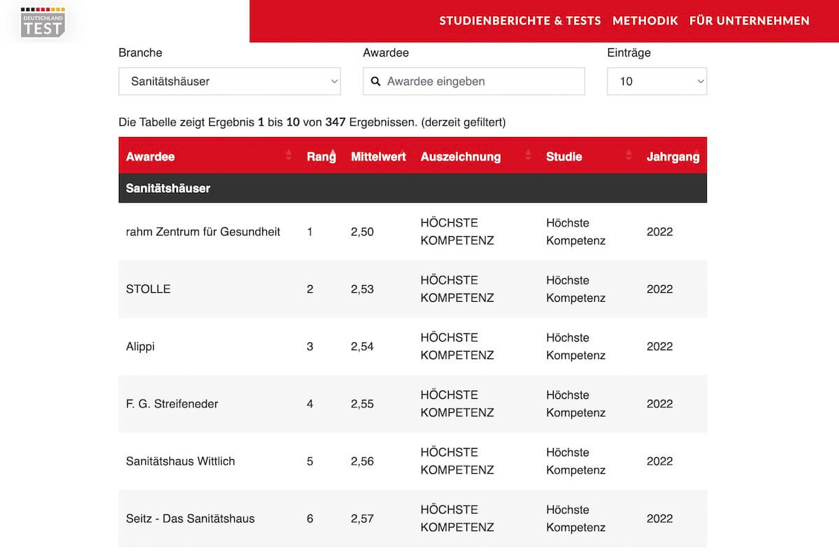The width and height of the screenshot is (839, 559).
Task: Select the Alippi awardee name
Action: tap(140, 346)
